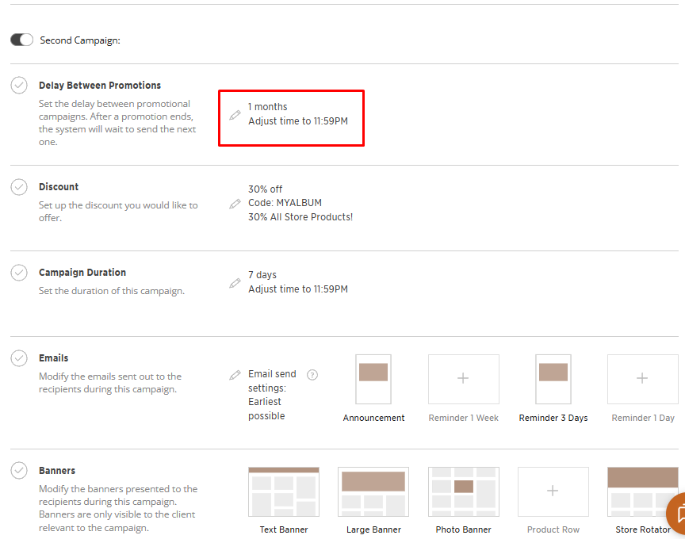Open email send settings pencil icon
This screenshot has height=539, width=685.
(x=235, y=375)
